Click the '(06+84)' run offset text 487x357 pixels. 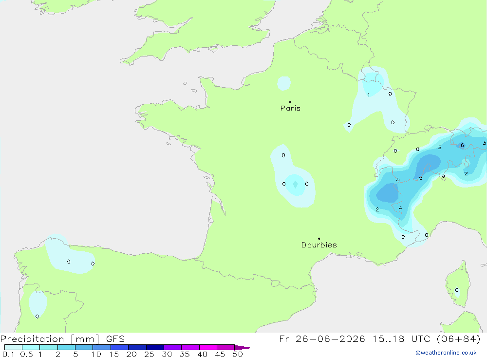click(459, 338)
